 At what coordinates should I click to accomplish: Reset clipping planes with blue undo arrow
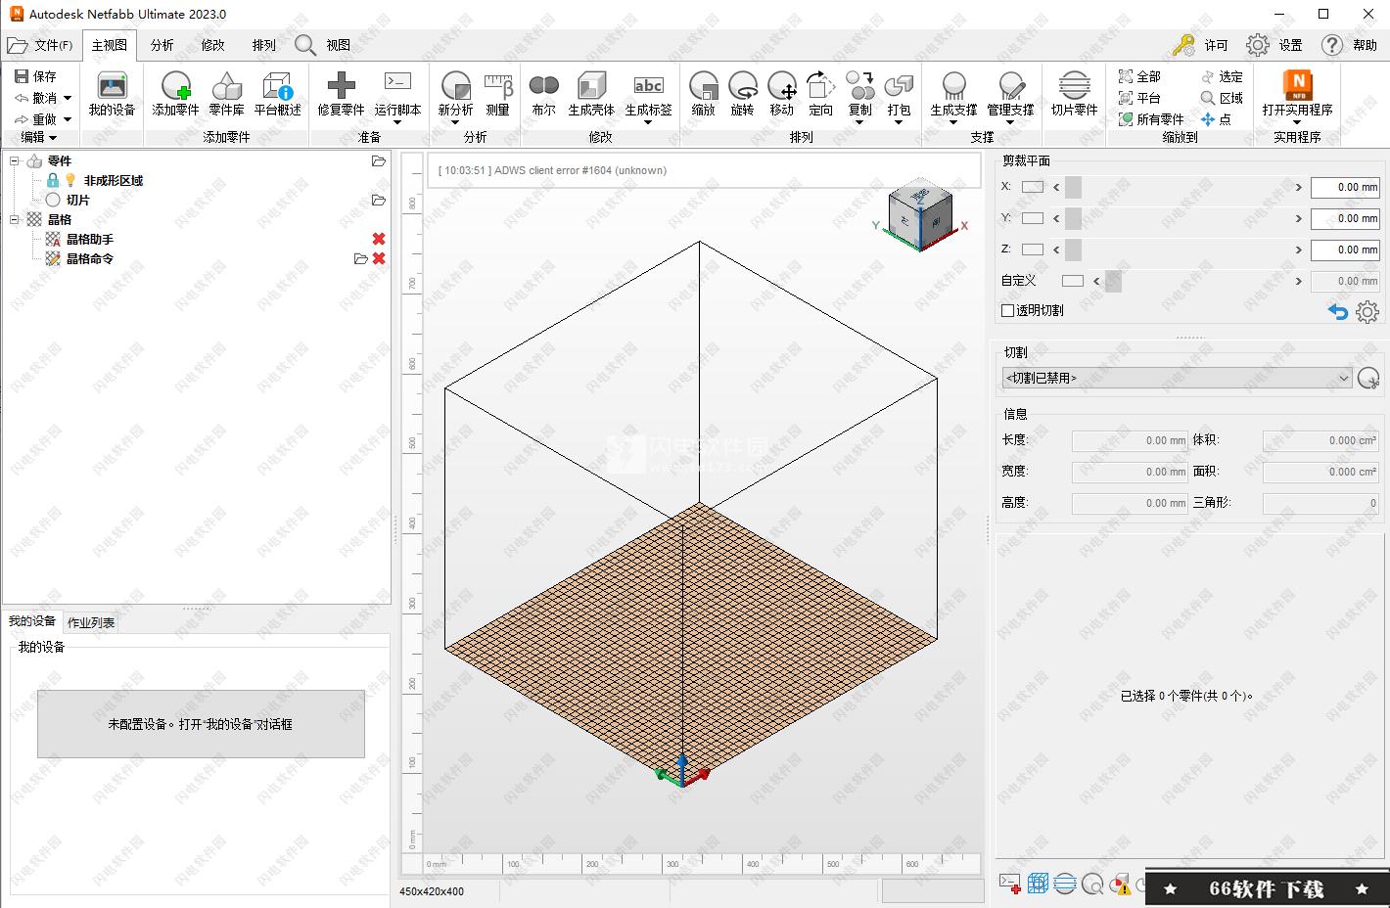tap(1338, 312)
